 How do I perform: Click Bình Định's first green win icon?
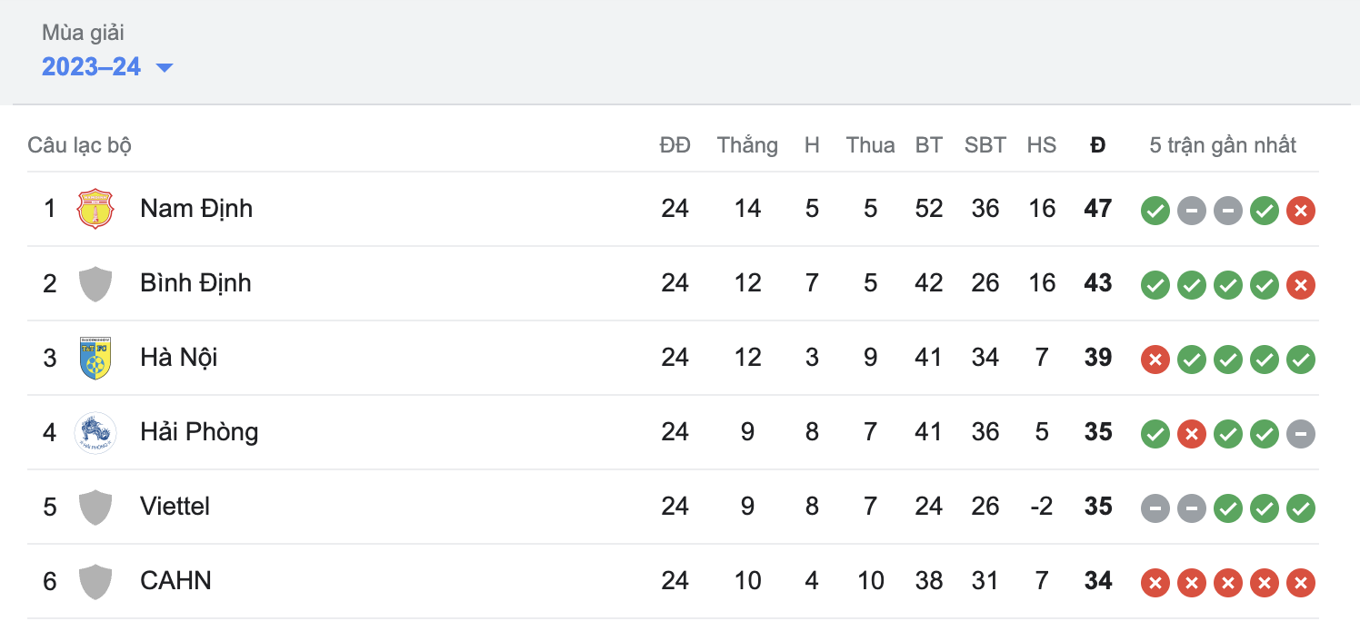[x=1155, y=285]
